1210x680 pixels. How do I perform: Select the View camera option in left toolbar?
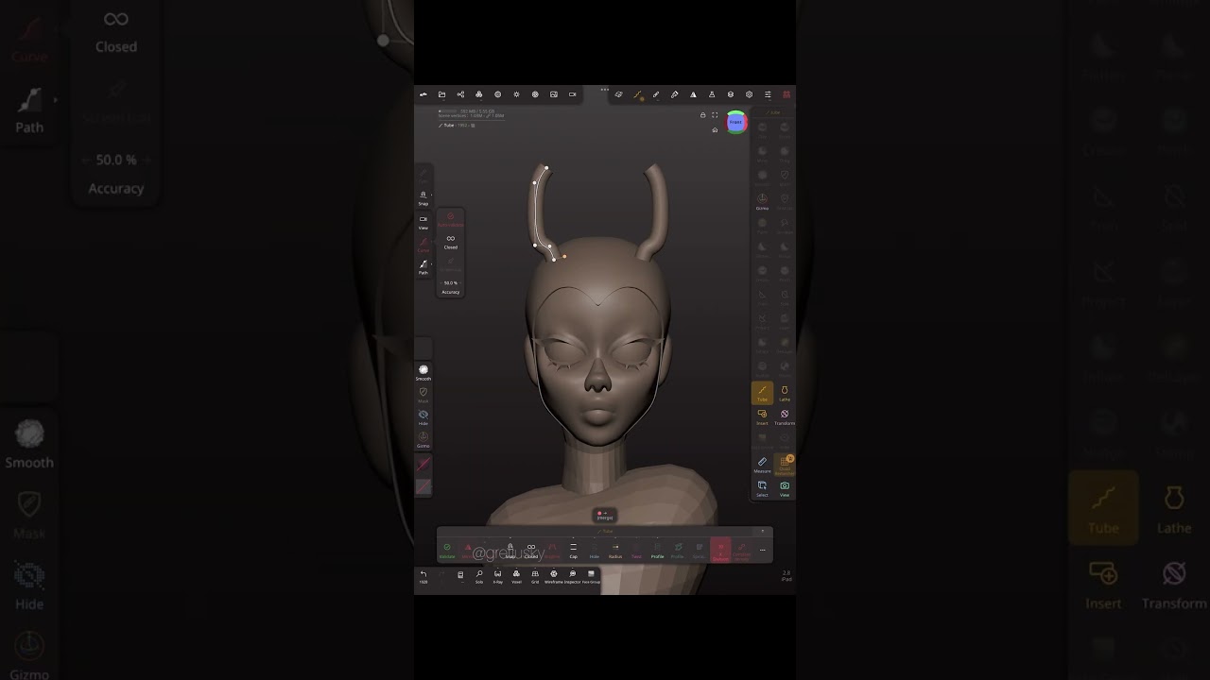click(423, 222)
